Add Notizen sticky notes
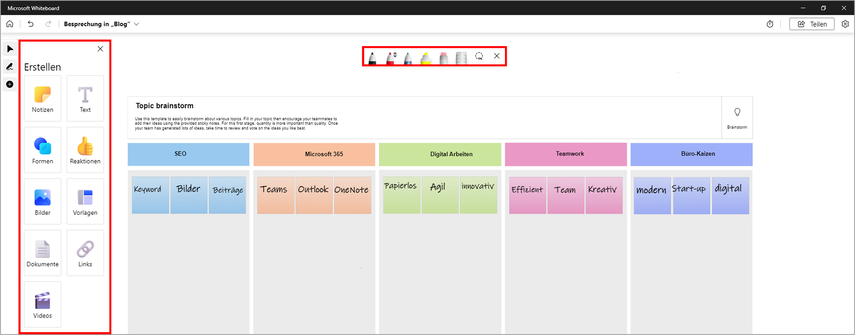 coord(43,99)
